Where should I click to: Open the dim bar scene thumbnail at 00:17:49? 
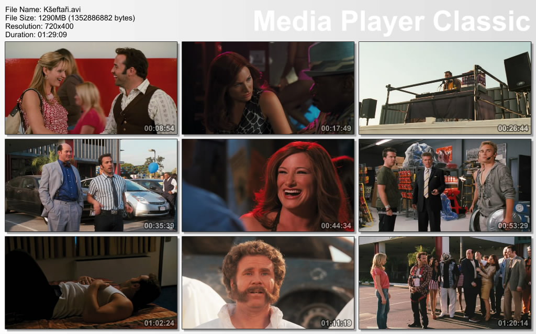pyautogui.click(x=268, y=88)
